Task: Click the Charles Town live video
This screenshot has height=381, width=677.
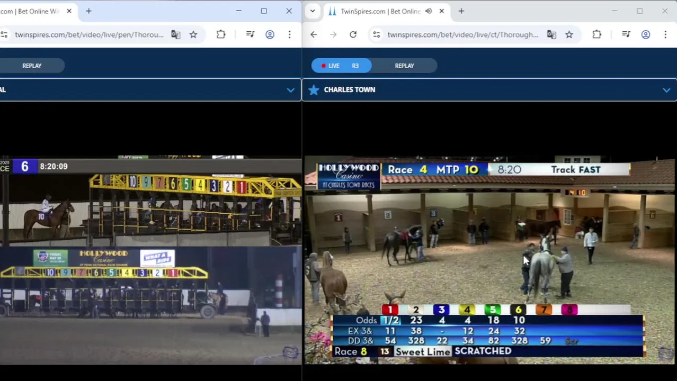Action: coord(490,260)
